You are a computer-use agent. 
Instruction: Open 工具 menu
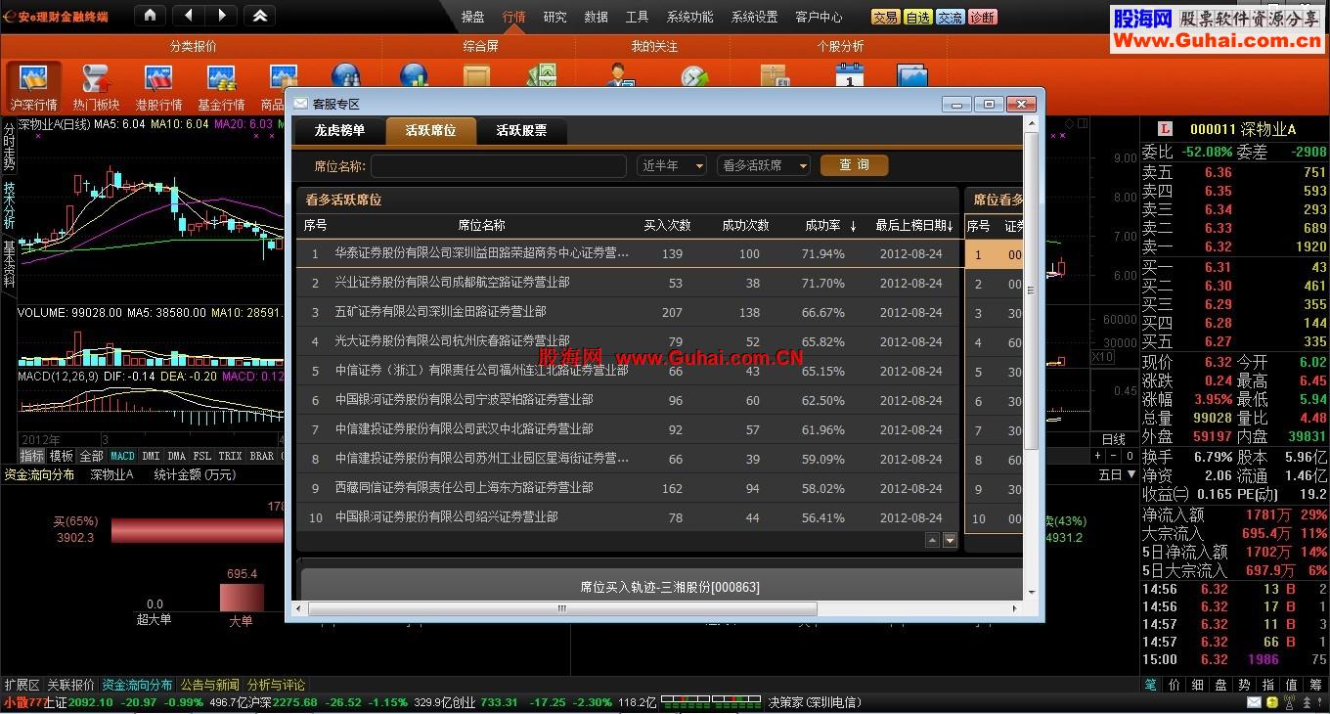(638, 17)
